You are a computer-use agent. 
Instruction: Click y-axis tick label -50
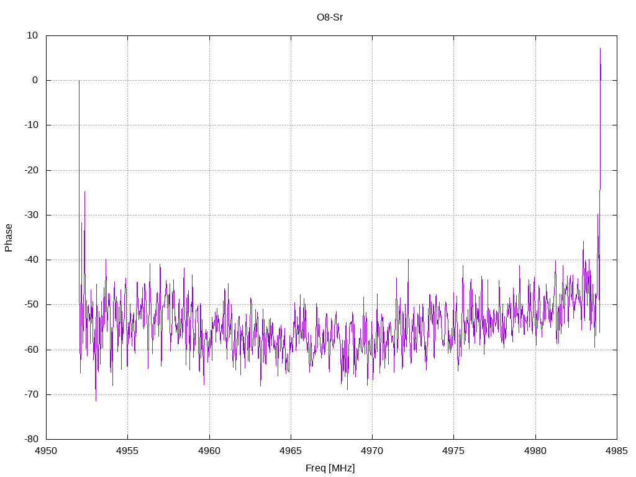tap(31, 304)
